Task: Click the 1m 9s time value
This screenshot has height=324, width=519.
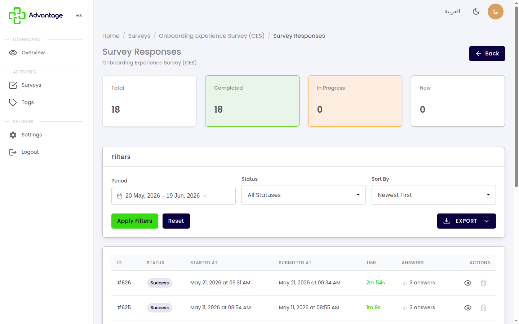Action: coord(373,307)
